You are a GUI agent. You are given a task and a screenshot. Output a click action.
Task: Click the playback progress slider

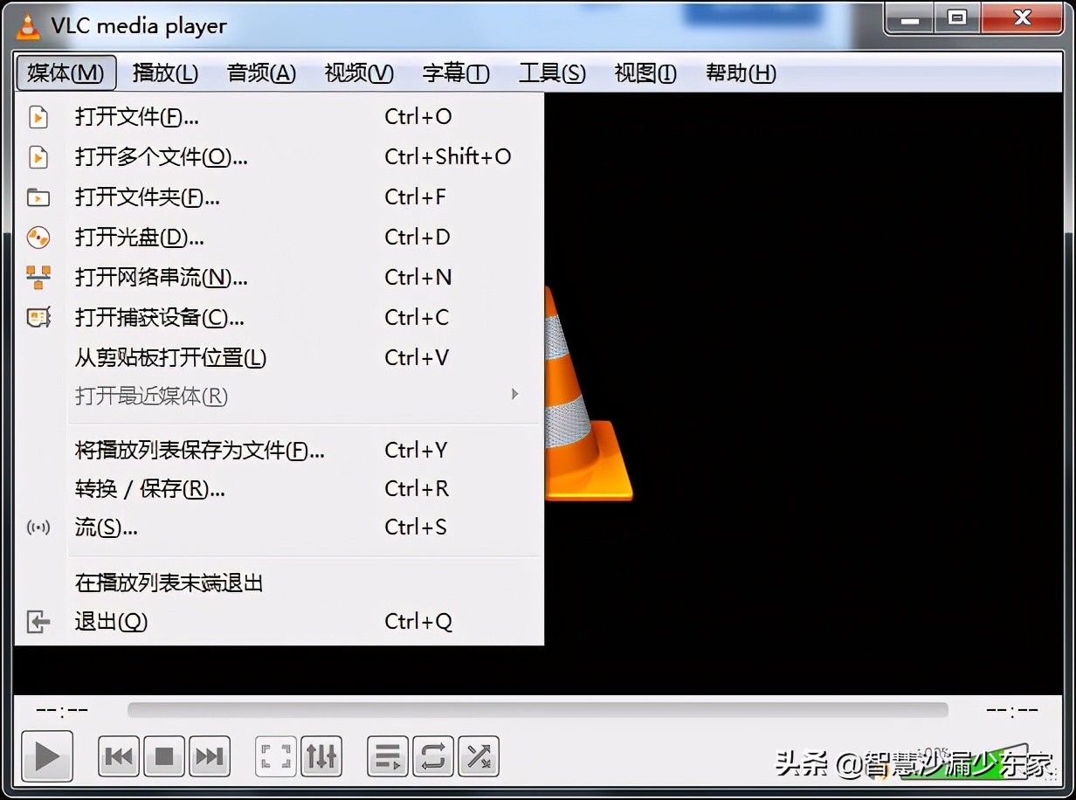(x=538, y=710)
